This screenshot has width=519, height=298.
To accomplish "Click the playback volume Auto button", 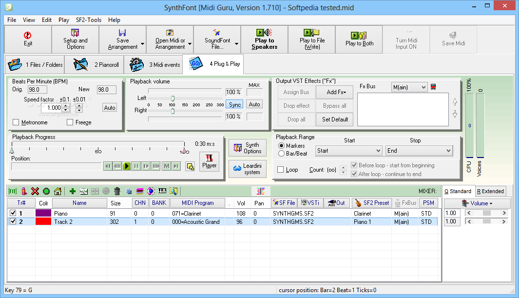I will tap(254, 104).
